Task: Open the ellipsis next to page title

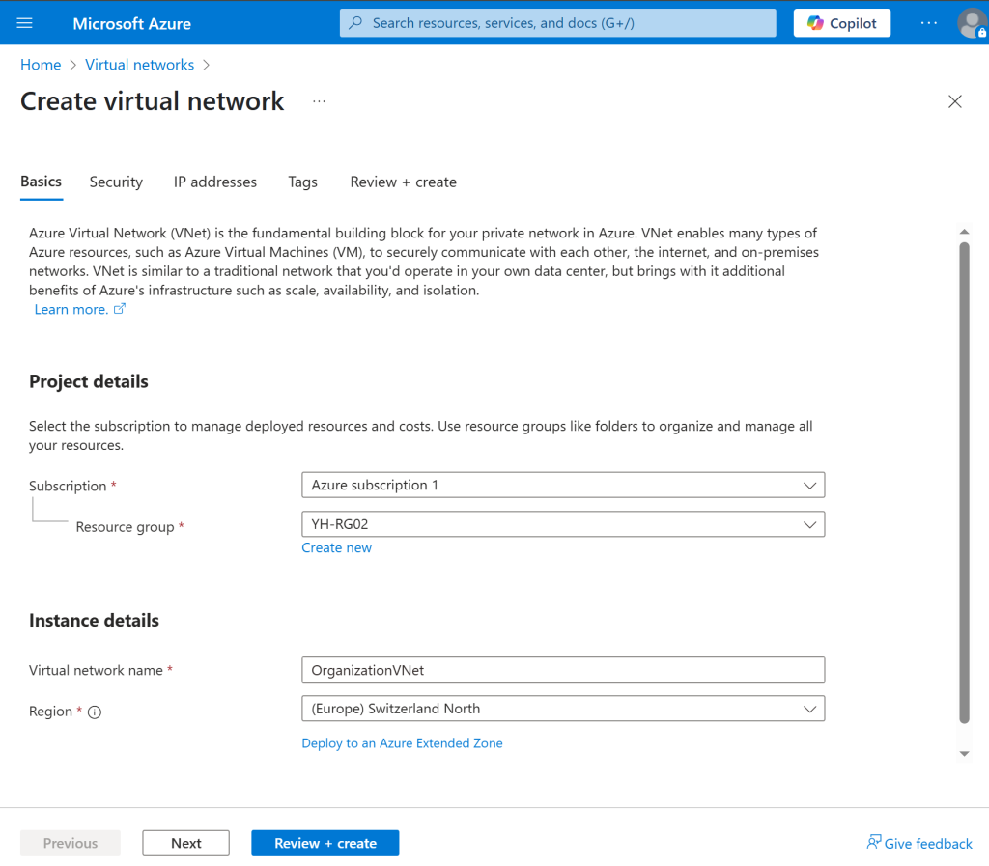Action: tap(319, 101)
